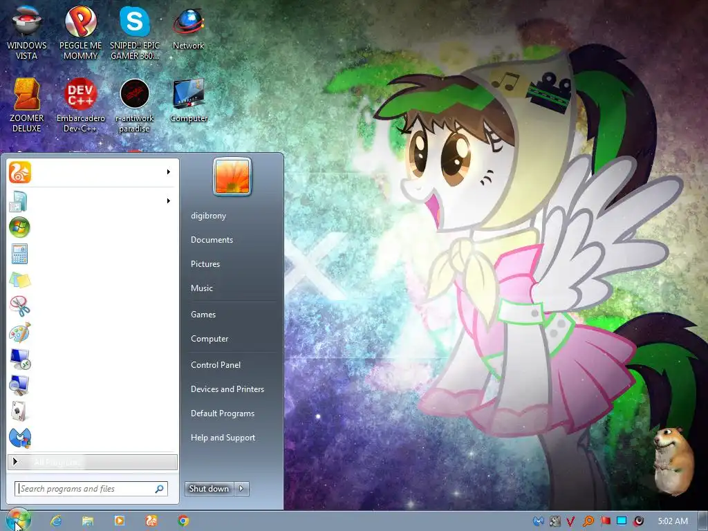Screen dimensions: 708x531
Task: Expand All Programs in the Start menu
Action: [93, 462]
